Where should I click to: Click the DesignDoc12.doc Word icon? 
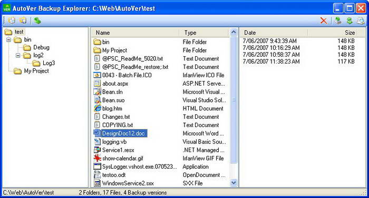[97, 133]
